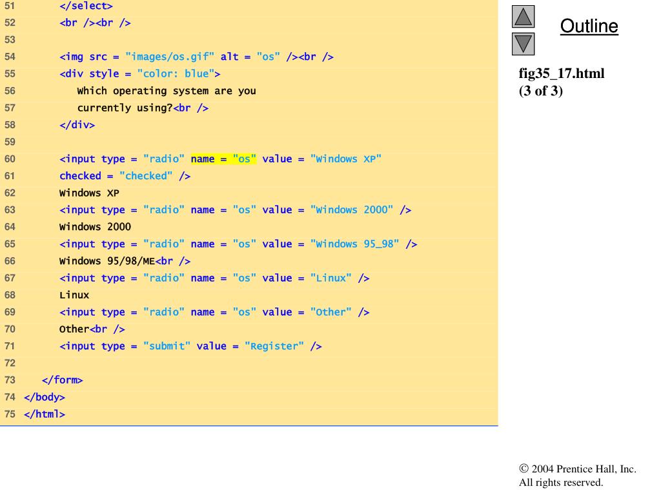Click the down arrow navigation icon
661x495 pixels.
coord(523,44)
